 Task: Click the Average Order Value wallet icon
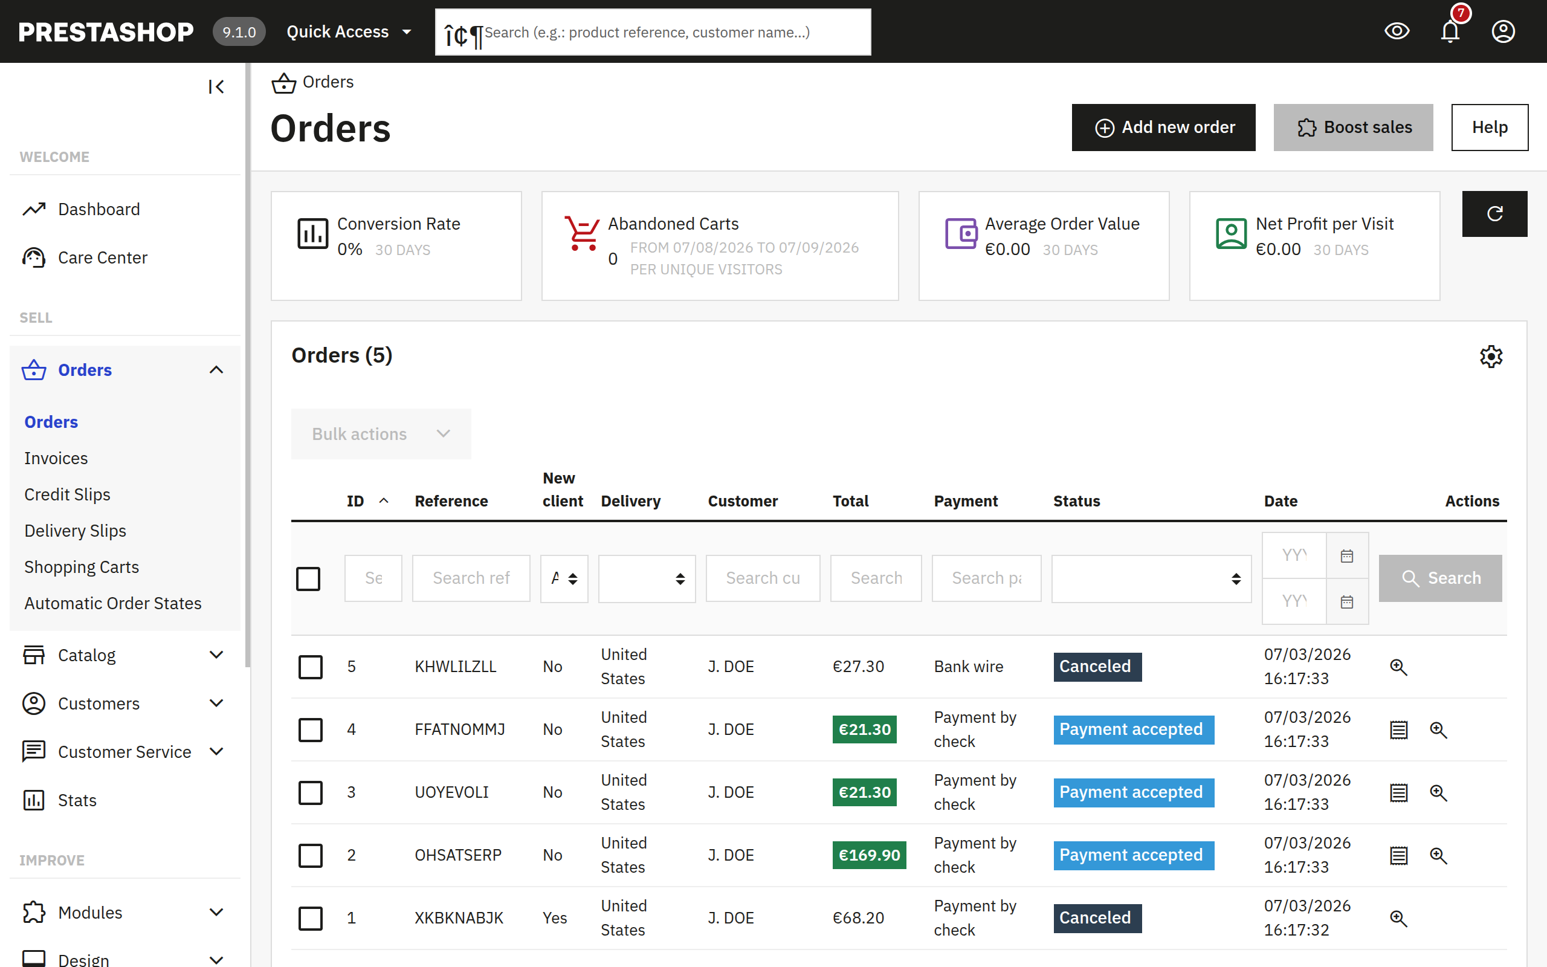(x=961, y=233)
